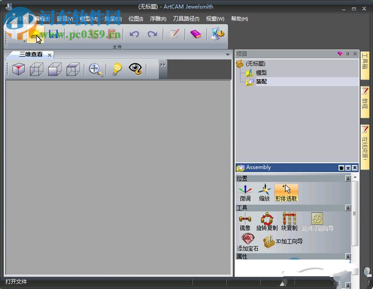This screenshot has width=373, height=289.
Task: Launch the 3D加工向导 machining wizard
Action: point(283,241)
